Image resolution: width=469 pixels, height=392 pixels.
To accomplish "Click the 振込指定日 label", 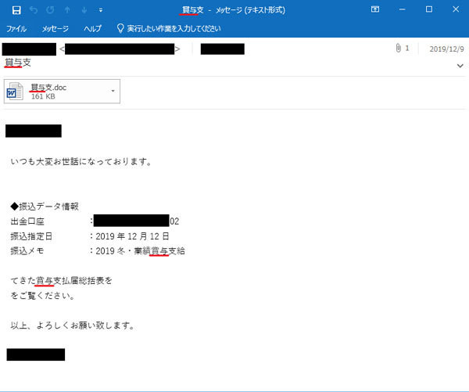I will (x=31, y=236).
